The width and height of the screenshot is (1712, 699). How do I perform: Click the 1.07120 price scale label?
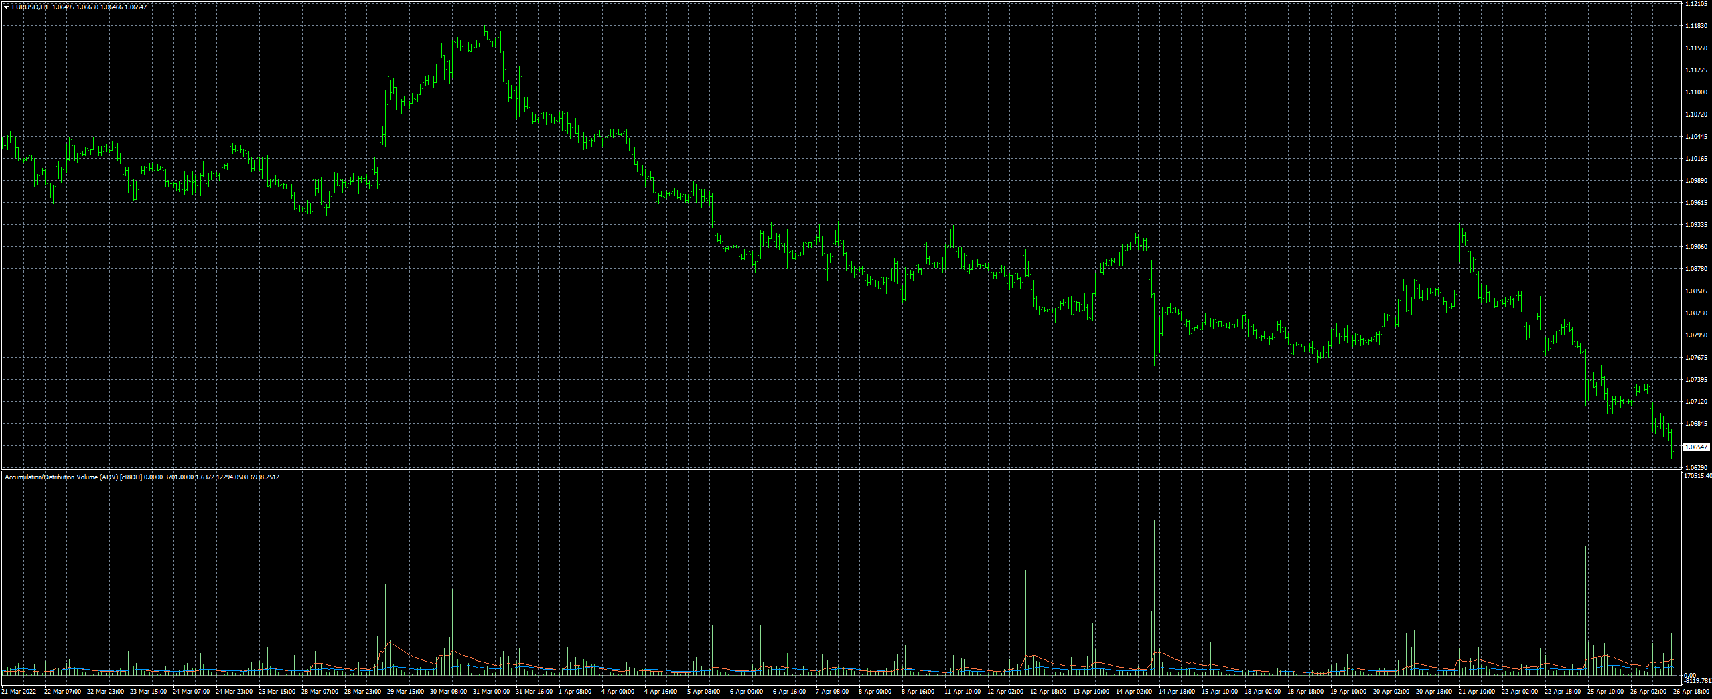(1695, 402)
